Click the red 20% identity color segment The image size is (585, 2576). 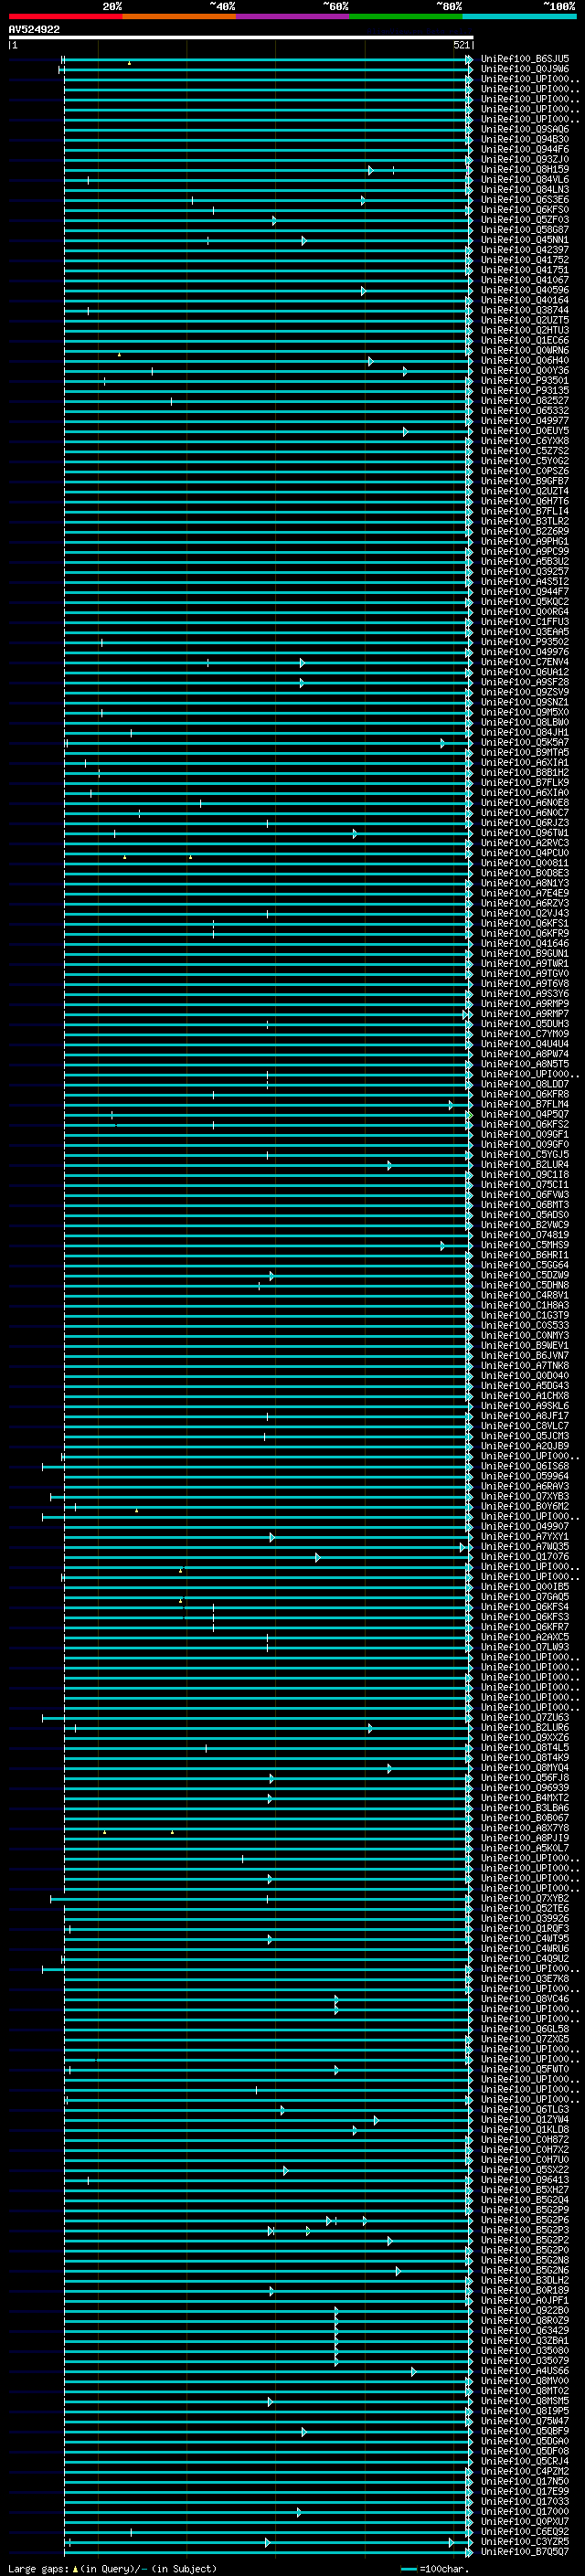click(65, 16)
